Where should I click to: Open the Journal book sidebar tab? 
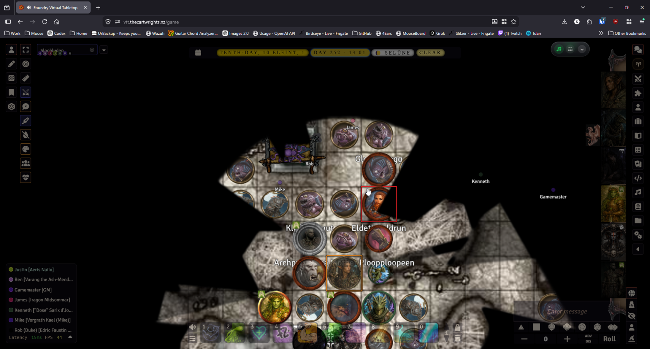tap(638, 136)
